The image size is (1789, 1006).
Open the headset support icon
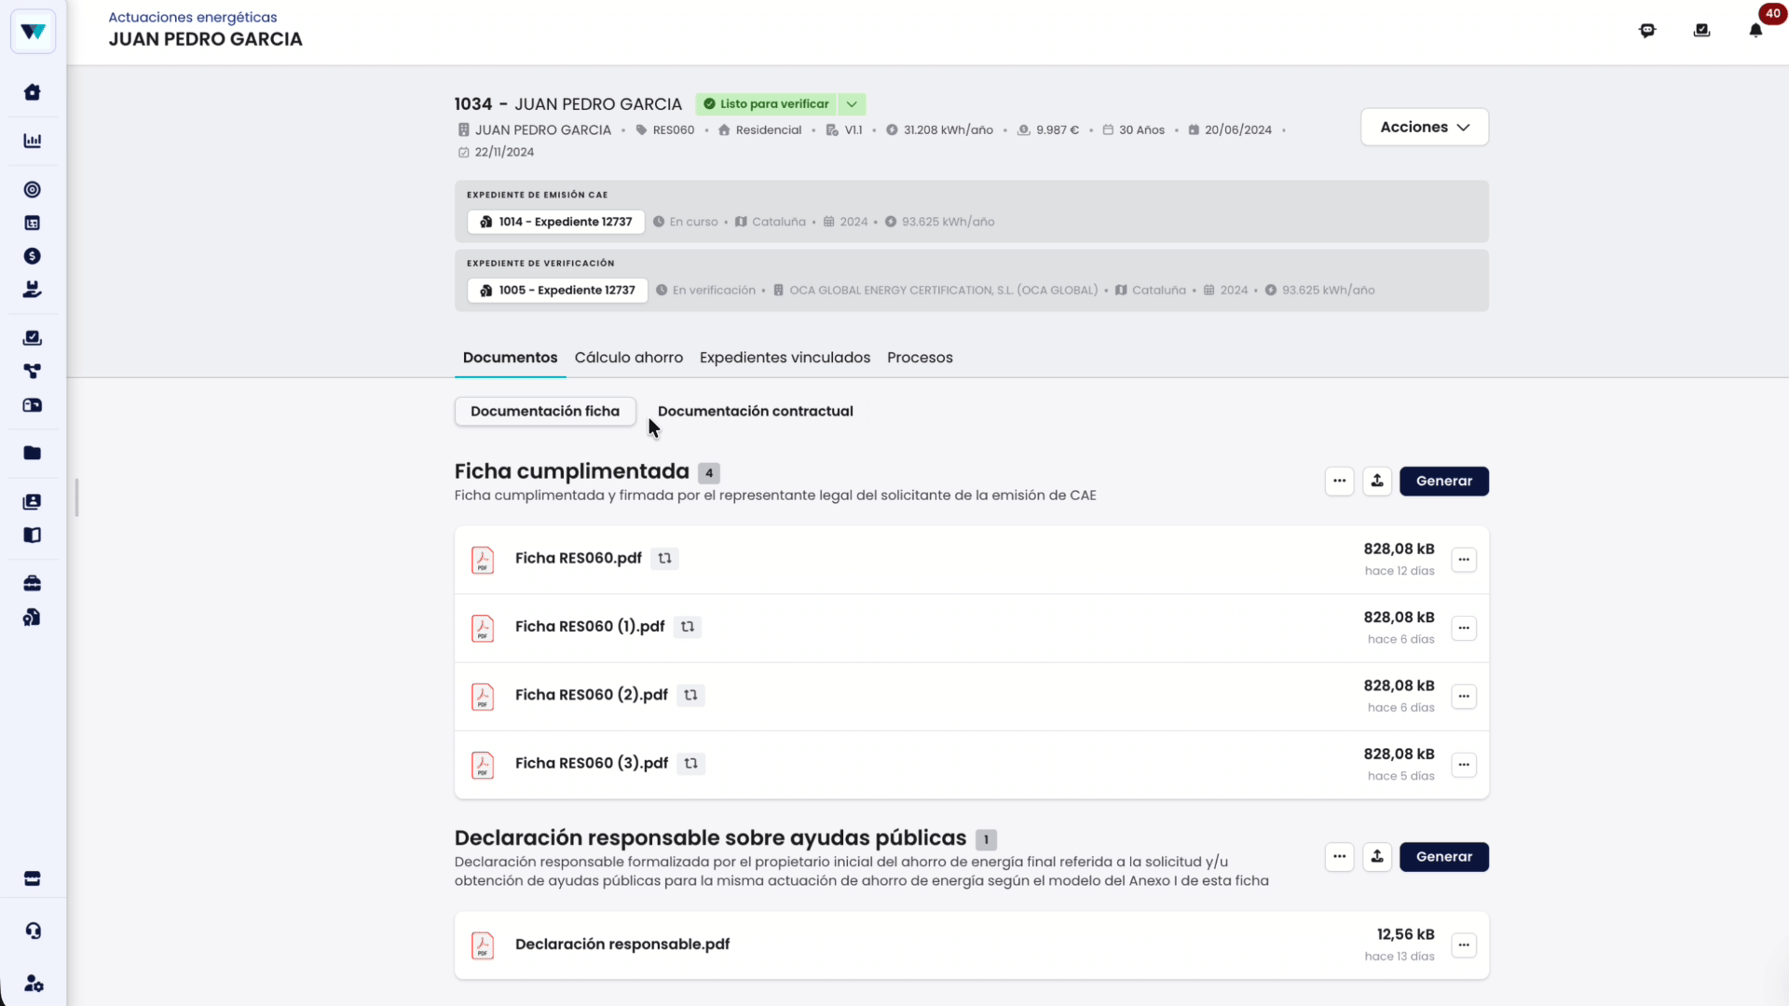pyautogui.click(x=33, y=931)
